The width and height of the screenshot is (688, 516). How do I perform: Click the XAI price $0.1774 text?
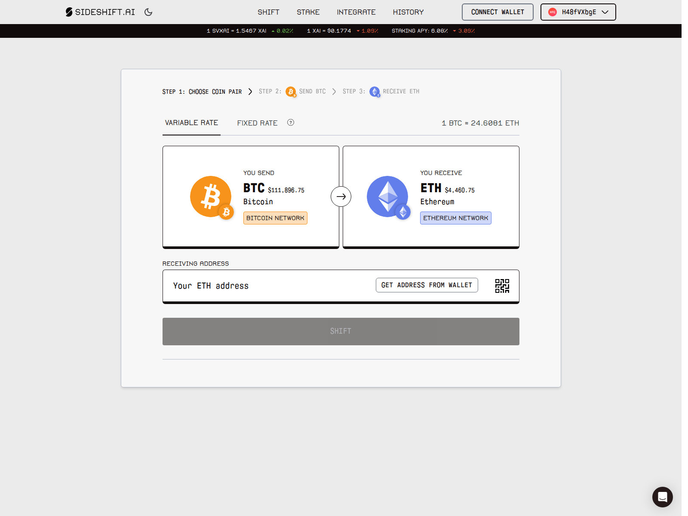point(329,31)
